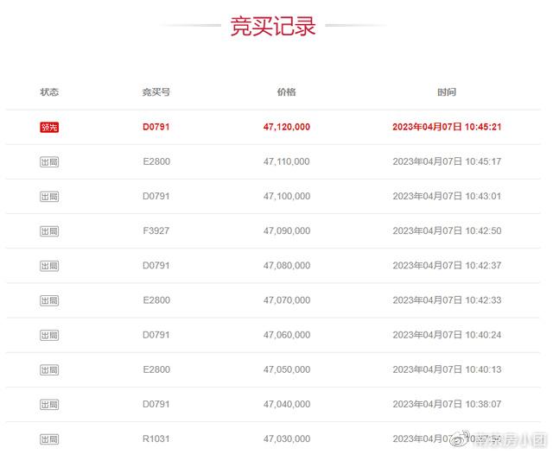Image resolution: width=553 pixels, height=454 pixels.
Task: Click the 出局 badge in the R1031 row
Action: click(x=49, y=439)
